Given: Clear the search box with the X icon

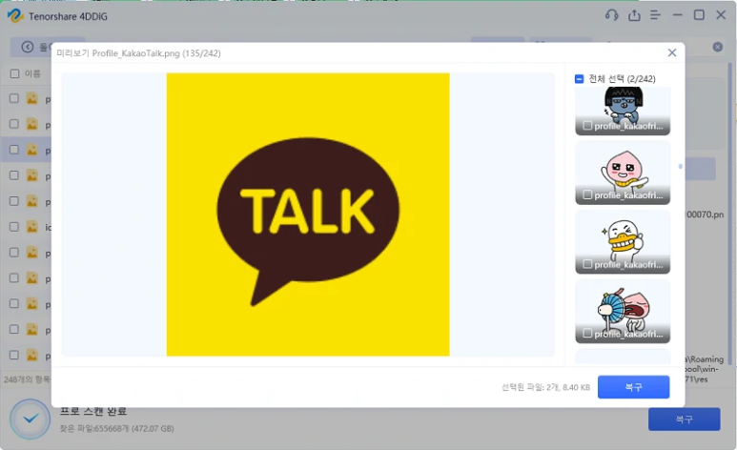Looking at the screenshot, I should click(717, 47).
